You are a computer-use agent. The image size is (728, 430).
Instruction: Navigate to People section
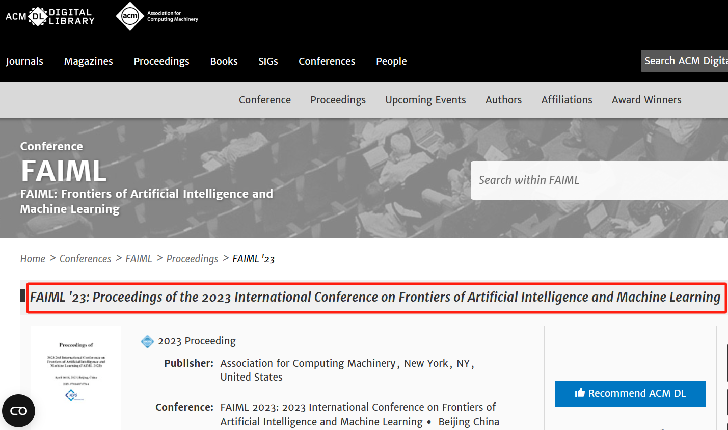(391, 61)
